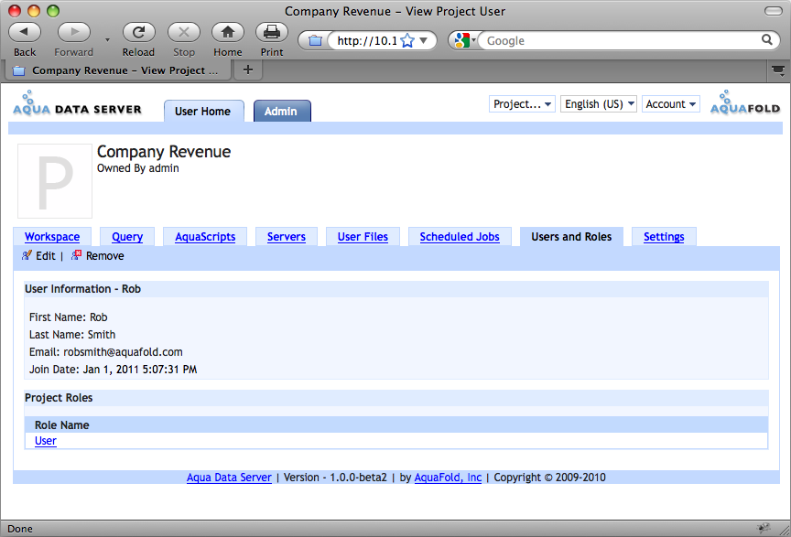This screenshot has height=537, width=791.
Task: Open the Scheduled Jobs tab
Action: click(x=460, y=237)
